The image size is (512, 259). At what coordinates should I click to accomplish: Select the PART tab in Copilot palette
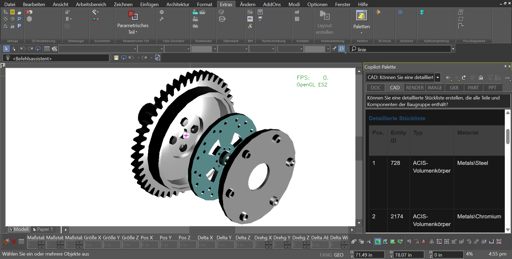coord(473,88)
